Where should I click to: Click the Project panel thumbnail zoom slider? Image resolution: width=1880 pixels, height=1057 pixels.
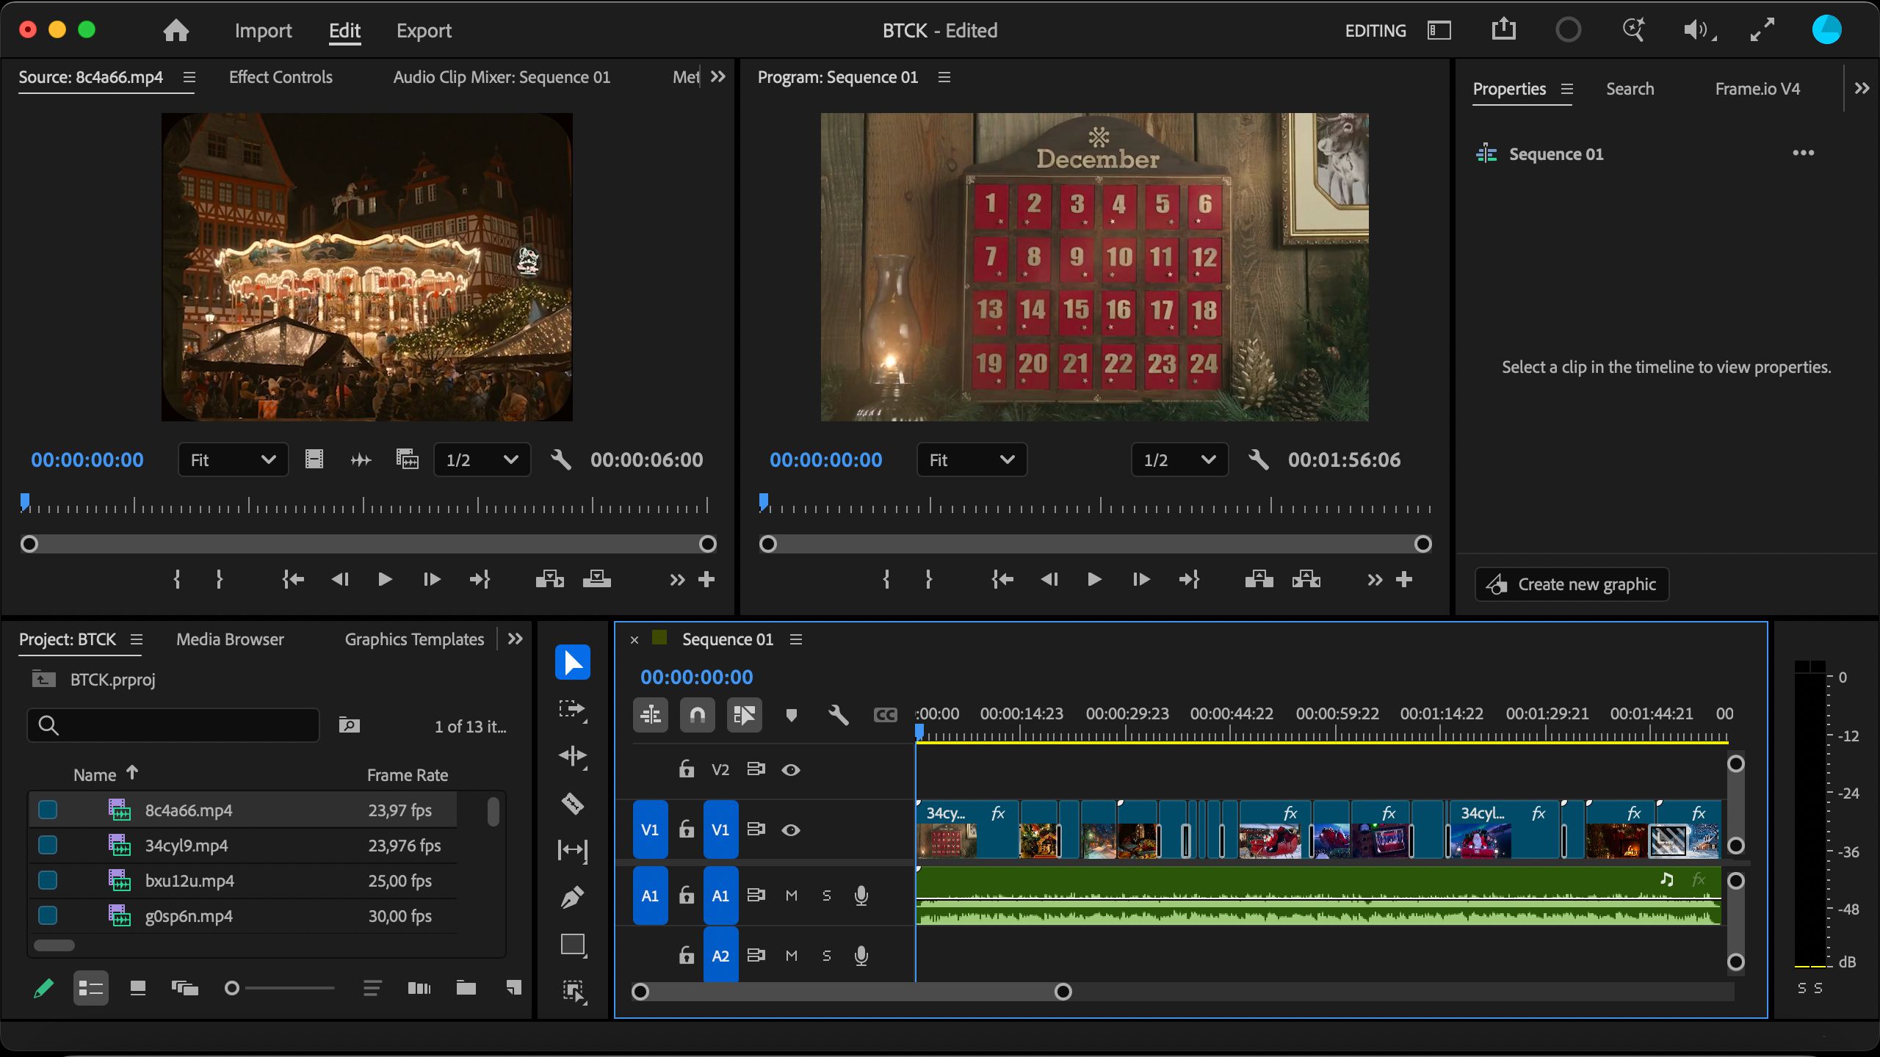point(280,988)
